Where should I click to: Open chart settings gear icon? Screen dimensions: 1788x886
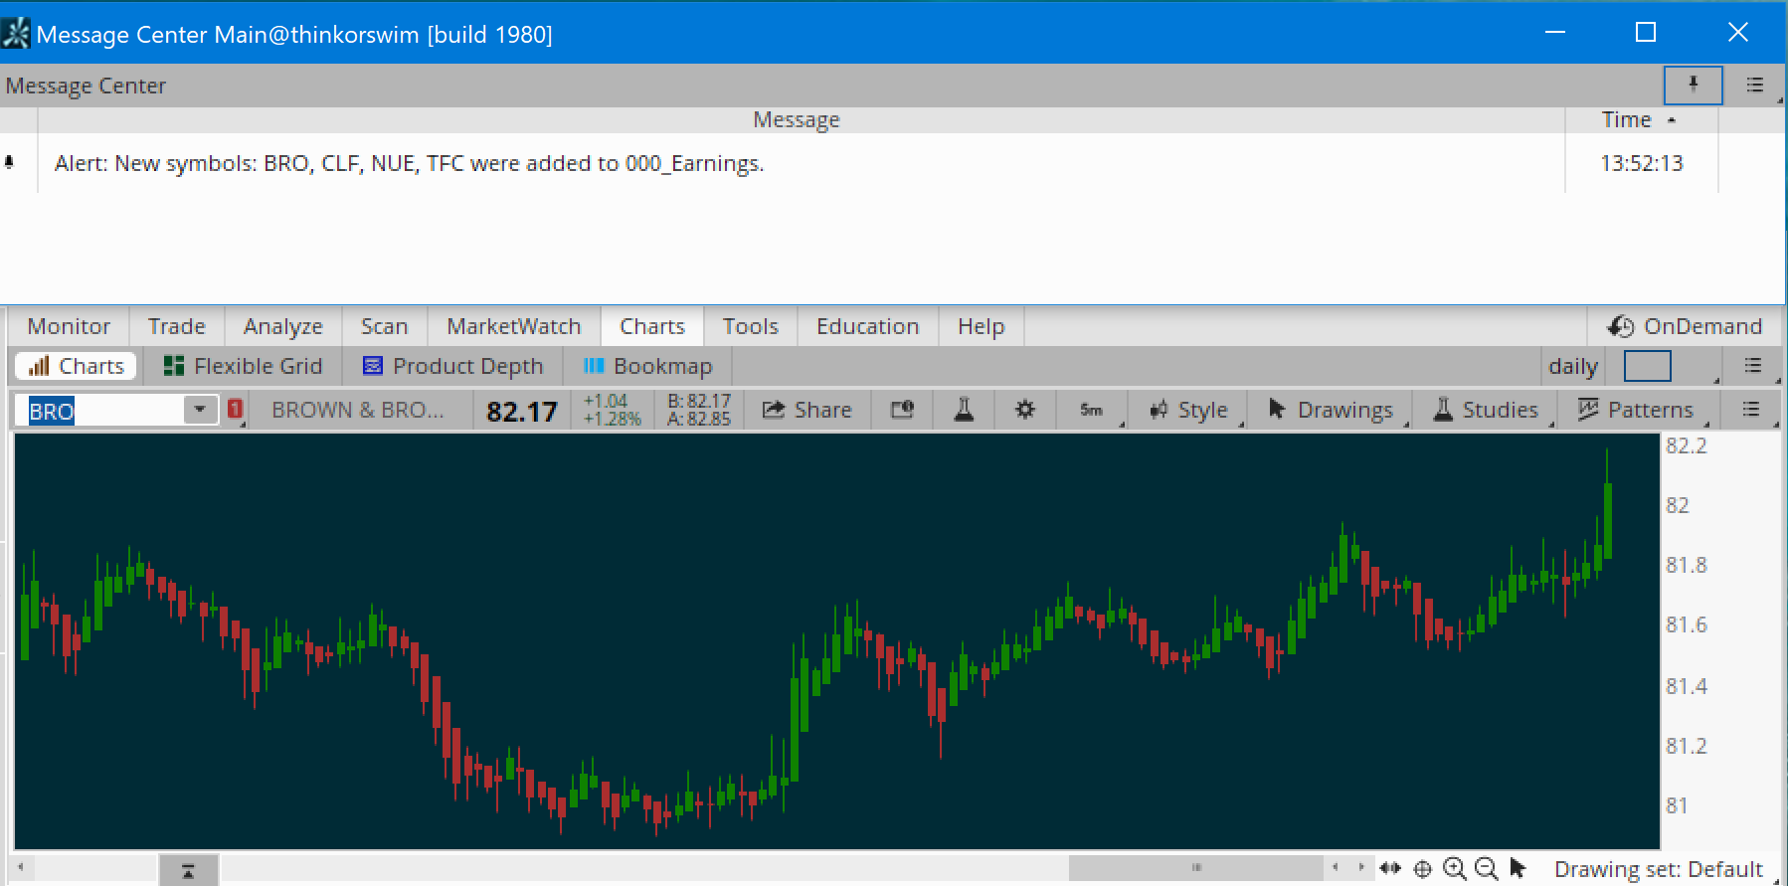click(1025, 410)
